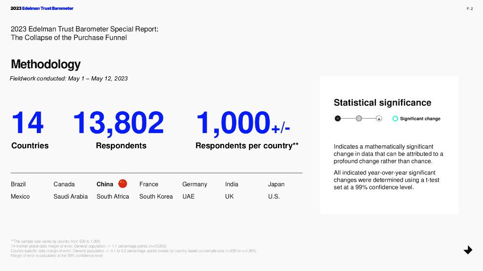Click the Significant change legend label

point(420,119)
